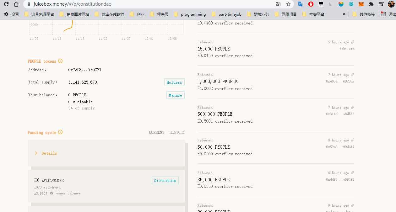This screenshot has width=396, height=212.
Task: Click the Holders button
Action: (x=174, y=82)
